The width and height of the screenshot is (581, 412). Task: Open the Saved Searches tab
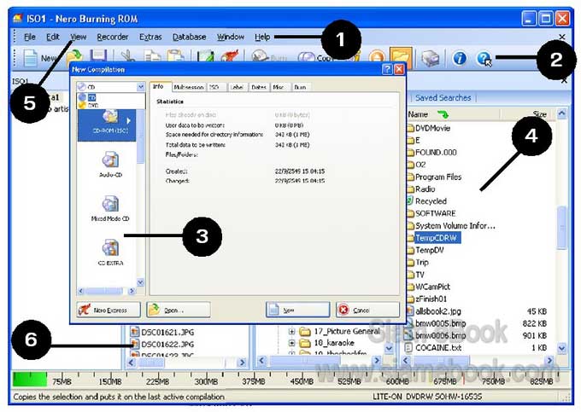(443, 98)
